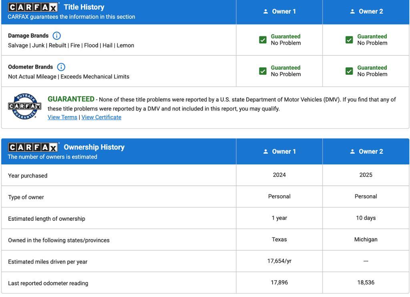
Task: Click the '1 year' ownership length value
Action: click(279, 218)
